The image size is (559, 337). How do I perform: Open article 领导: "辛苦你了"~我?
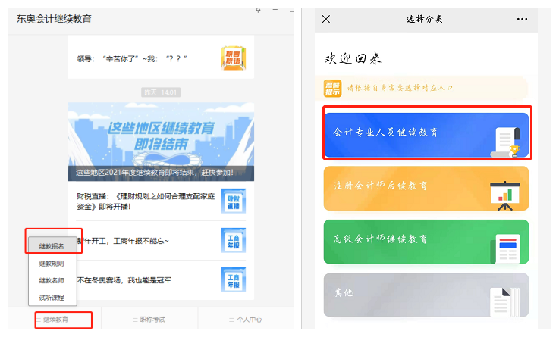pos(132,59)
